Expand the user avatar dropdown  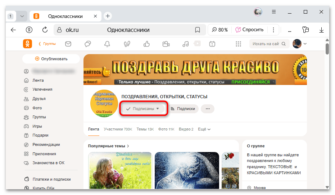coord(305,44)
